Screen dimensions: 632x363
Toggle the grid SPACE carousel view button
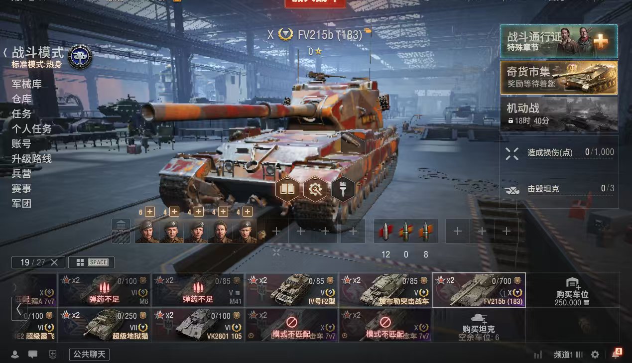coord(91,262)
